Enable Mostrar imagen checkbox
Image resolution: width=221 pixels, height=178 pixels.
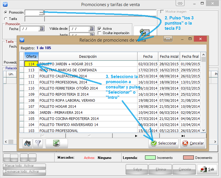(162, 12)
